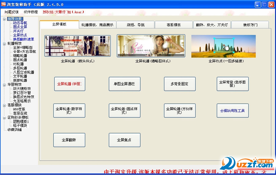Click the 去模块间隙工具 button
276x175 pixels.
232,111
